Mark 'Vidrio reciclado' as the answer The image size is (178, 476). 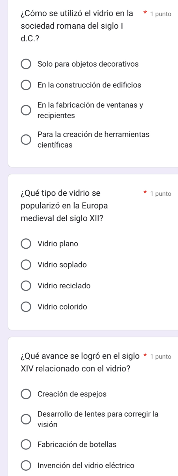26,286
